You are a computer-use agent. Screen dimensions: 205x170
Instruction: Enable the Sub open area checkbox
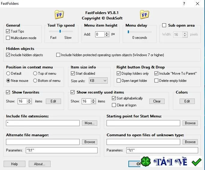pos(164,25)
